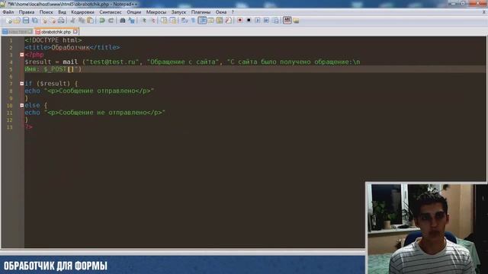Collapse the if ($result) fold marker
Viewport: 488px width, 274px height.
pyautogui.click(x=22, y=84)
